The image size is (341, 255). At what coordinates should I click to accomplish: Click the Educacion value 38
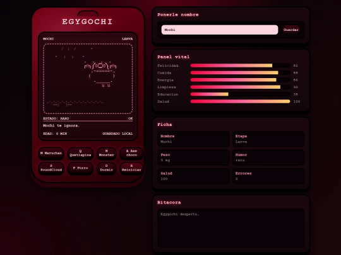tap(296, 94)
